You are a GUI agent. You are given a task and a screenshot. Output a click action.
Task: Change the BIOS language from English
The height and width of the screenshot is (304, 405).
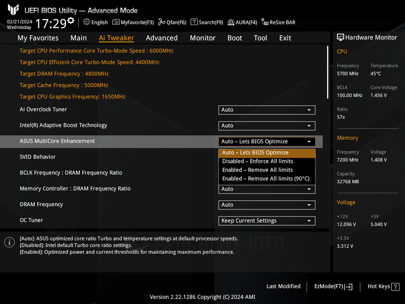click(96, 22)
